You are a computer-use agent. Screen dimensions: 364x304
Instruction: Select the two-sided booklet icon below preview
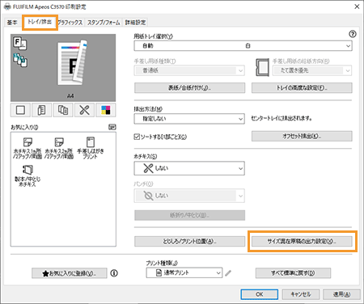pyautogui.click(x=42, y=110)
